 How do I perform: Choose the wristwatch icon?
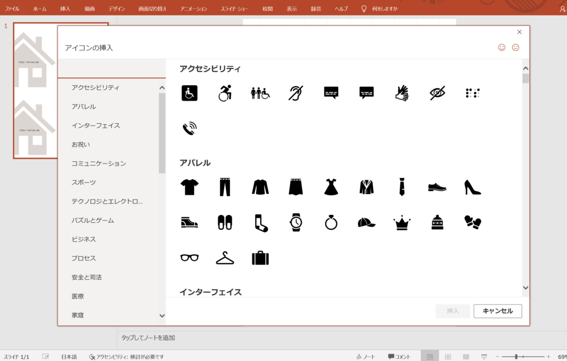(x=296, y=222)
